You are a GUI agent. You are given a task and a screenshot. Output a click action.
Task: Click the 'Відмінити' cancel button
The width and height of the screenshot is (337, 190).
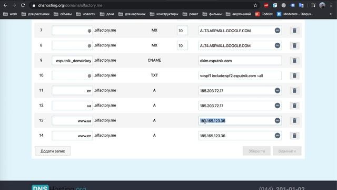point(287,151)
